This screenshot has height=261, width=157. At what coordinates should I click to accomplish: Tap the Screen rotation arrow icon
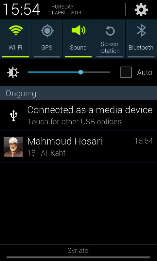tap(110, 31)
